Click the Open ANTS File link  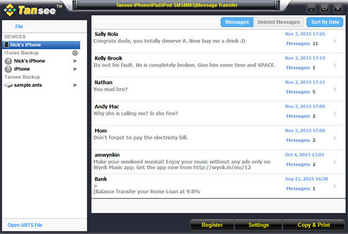click(25, 225)
